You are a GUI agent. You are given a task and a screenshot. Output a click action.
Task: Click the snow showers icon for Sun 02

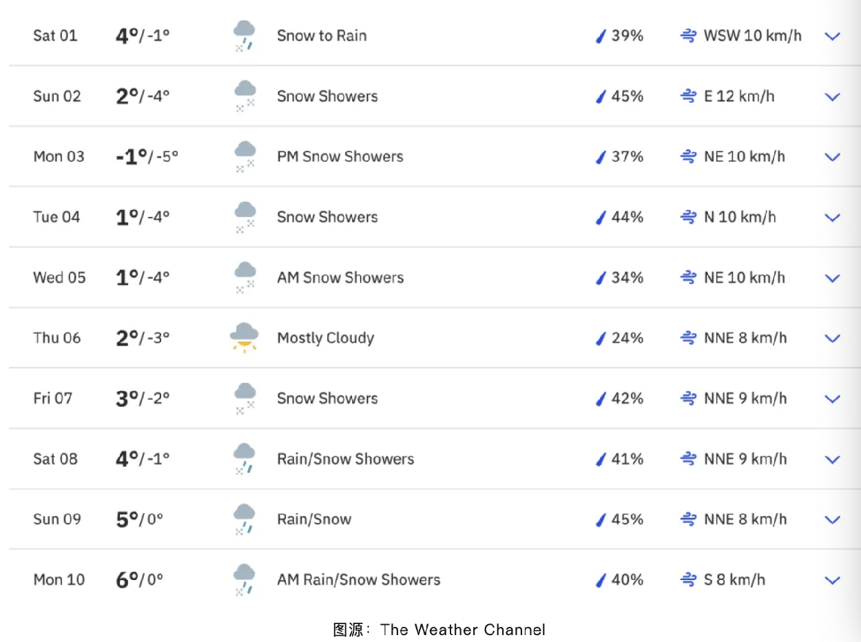click(245, 96)
